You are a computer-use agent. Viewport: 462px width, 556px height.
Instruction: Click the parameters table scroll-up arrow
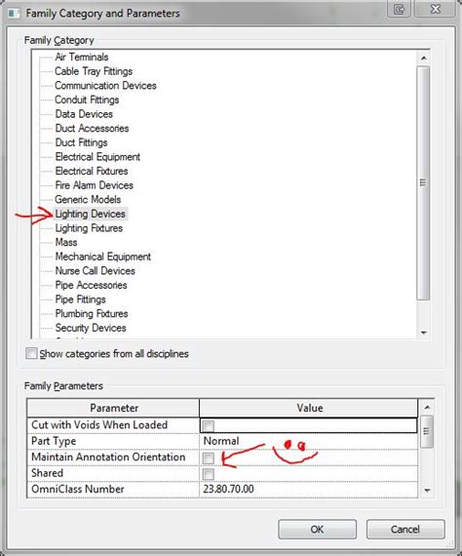point(427,408)
